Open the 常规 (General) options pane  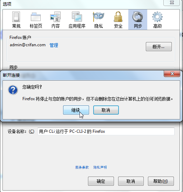[x=16, y=20]
